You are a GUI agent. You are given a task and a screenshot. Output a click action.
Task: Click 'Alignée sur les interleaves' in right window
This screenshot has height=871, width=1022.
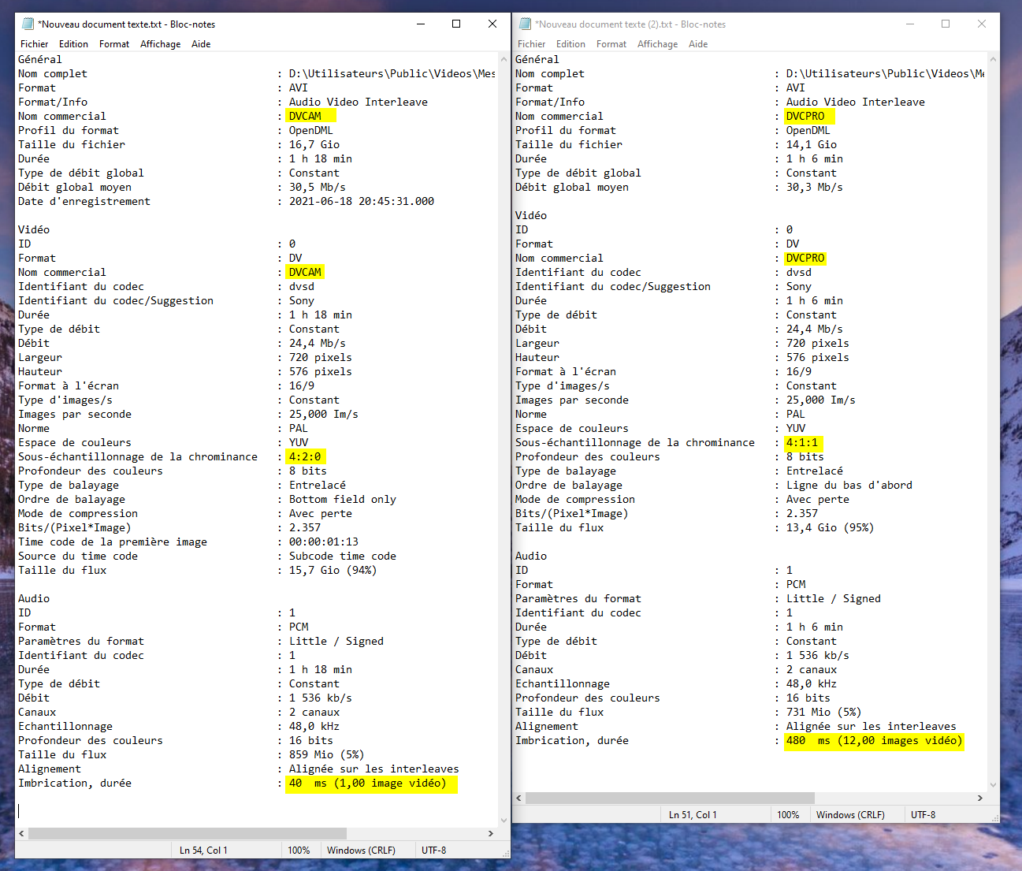pos(871,726)
